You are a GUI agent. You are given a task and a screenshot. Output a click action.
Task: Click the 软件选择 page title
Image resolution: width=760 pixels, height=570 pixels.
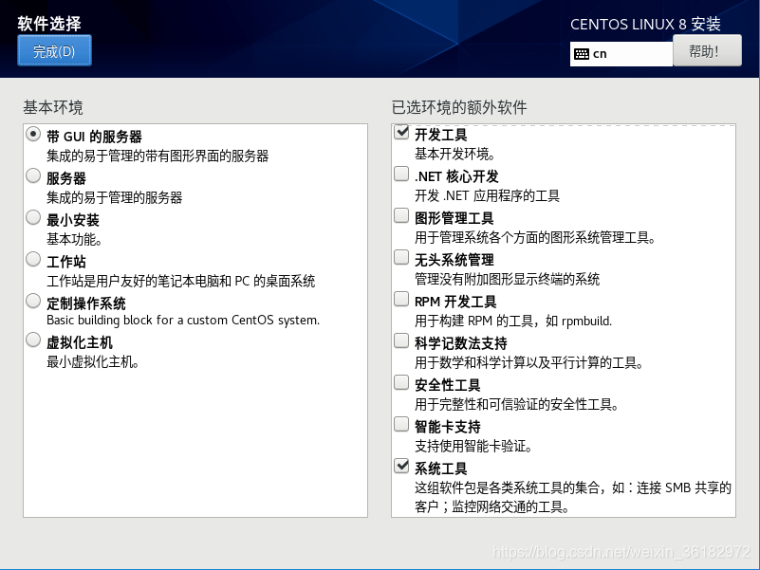click(x=49, y=24)
